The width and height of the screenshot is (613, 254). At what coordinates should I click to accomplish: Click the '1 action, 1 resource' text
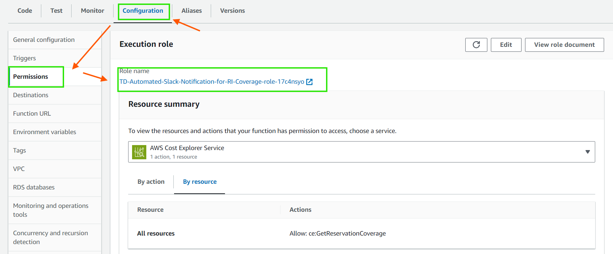173,157
